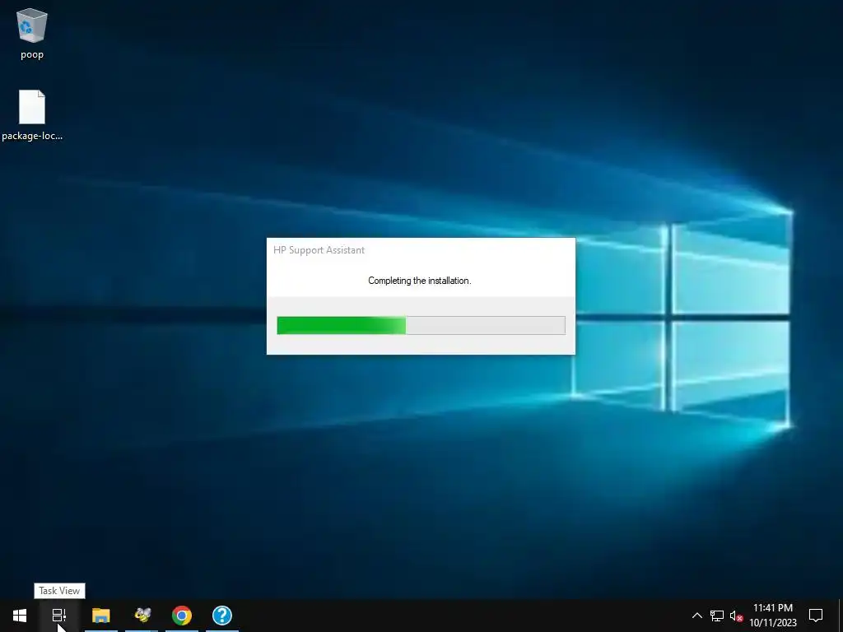
Task: Select the poop recycle bin desktop icon
Action: pos(32,33)
